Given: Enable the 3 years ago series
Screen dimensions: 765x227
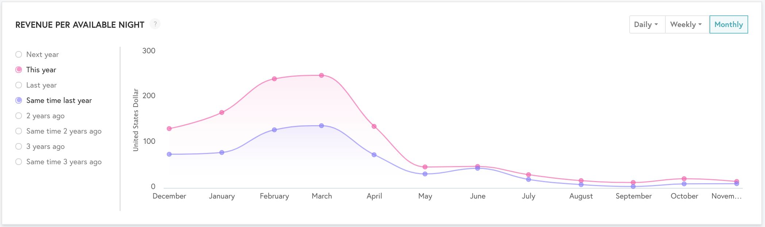Looking at the screenshot, I should (19, 146).
